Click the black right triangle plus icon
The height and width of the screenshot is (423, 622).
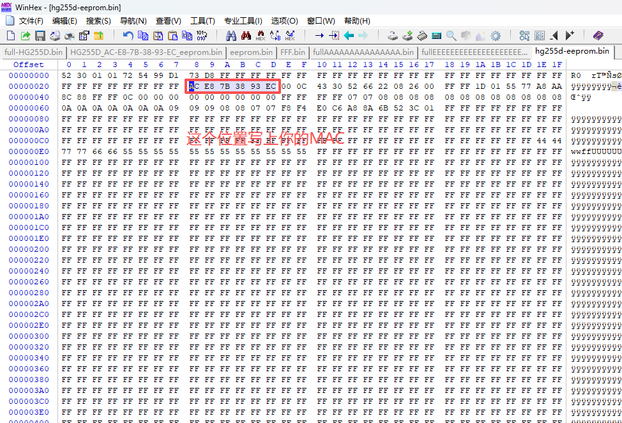click(x=570, y=36)
